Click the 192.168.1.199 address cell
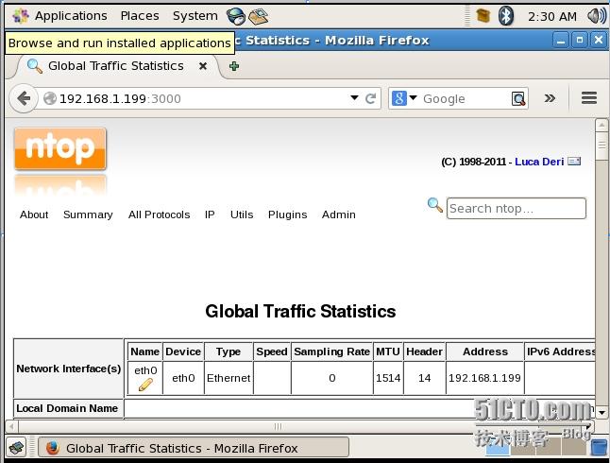 click(484, 378)
